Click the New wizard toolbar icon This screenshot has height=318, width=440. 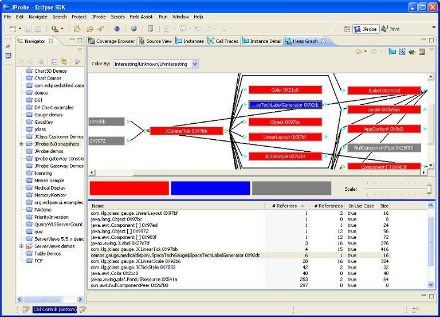coord(13,29)
